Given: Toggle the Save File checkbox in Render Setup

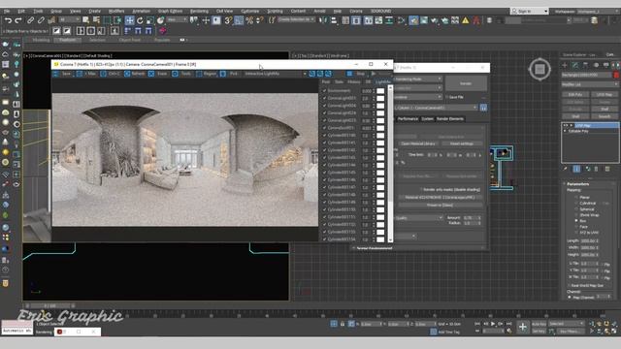Looking at the screenshot, I should coord(447,97).
